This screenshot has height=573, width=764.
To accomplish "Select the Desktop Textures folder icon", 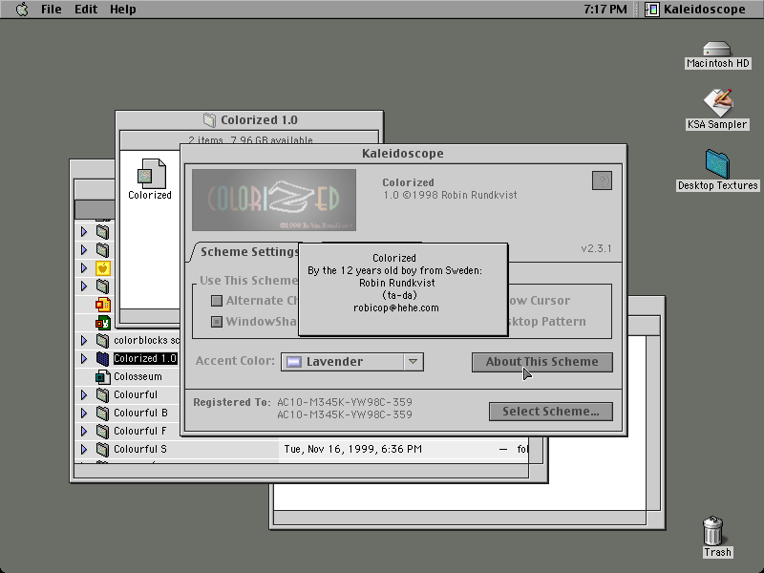I will (x=717, y=164).
